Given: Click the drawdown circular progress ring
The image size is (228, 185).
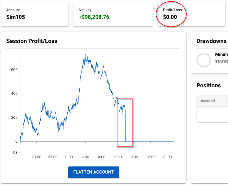Looking at the screenshot, I should pos(204,60).
